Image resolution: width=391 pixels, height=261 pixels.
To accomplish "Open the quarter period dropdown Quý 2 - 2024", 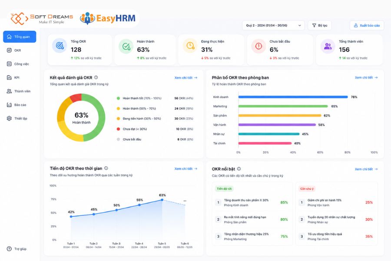I will point(273,25).
